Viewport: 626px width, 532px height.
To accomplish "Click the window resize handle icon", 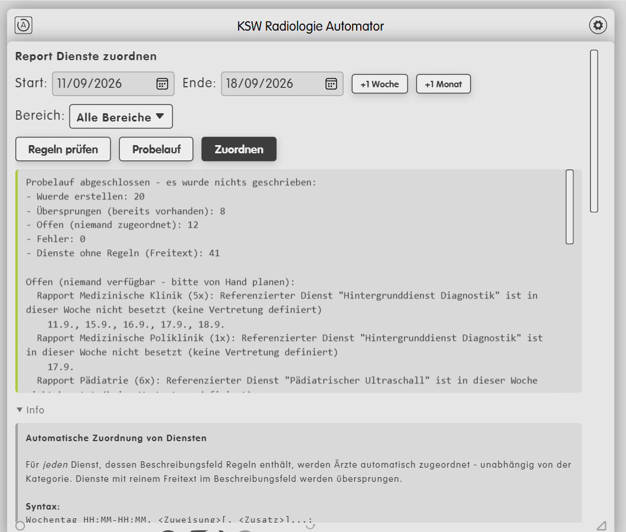I will pos(602,526).
